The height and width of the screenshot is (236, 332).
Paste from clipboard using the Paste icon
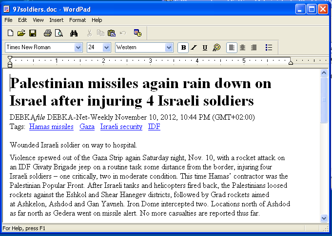pyautogui.click(x=112, y=33)
